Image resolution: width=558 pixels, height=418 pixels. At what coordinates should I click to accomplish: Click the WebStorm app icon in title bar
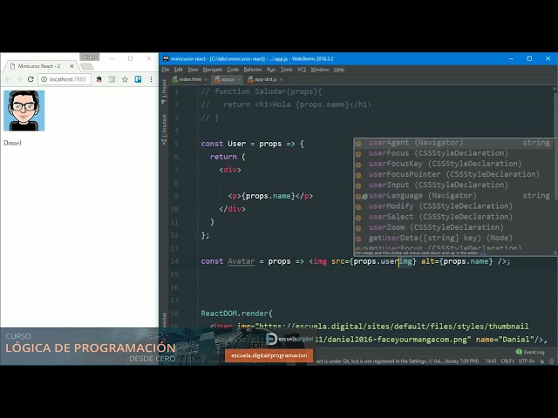pyautogui.click(x=166, y=58)
